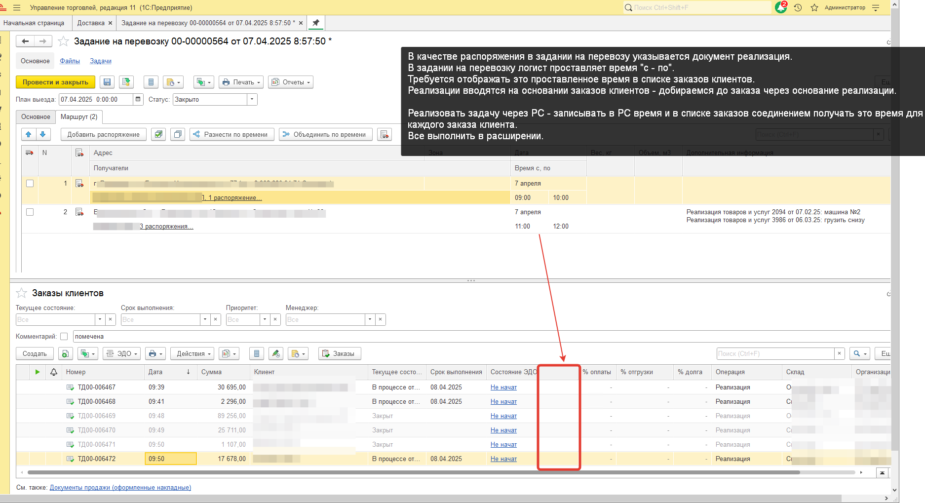This screenshot has height=503, width=925.
Task: Click the Провести и закрыть button
Action: (x=55, y=82)
